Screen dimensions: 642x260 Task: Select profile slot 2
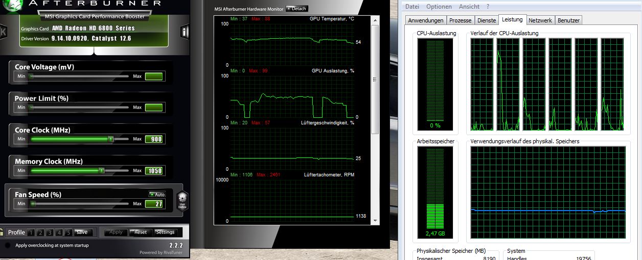click(x=40, y=232)
